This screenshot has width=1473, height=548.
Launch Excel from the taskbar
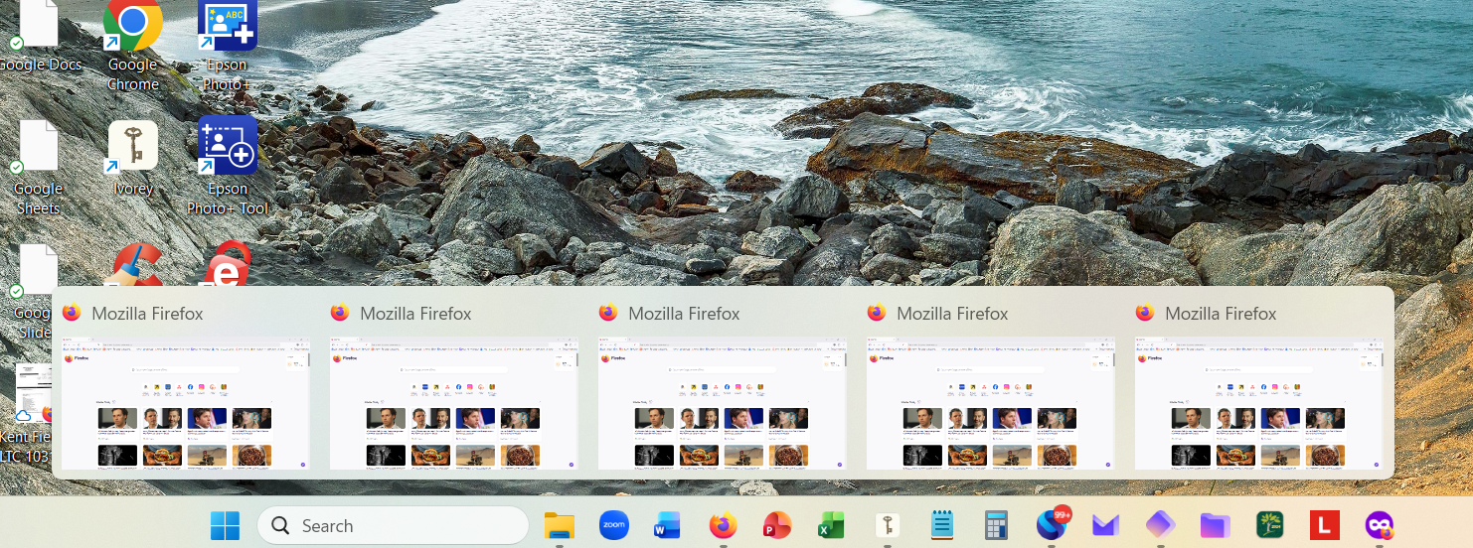click(831, 525)
